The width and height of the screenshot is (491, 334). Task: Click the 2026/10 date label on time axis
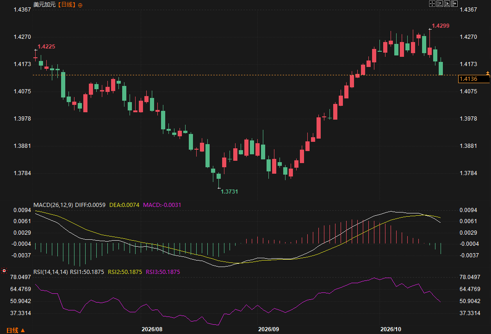(391, 329)
